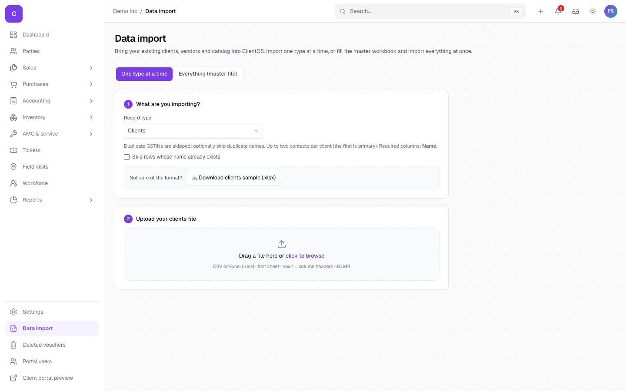Go to Dashboard in sidebar
The width and height of the screenshot is (626, 391).
[x=52, y=35]
